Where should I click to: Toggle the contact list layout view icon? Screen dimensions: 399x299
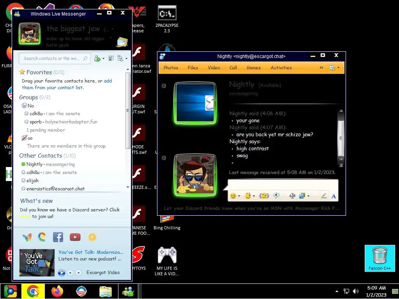[x=111, y=58]
